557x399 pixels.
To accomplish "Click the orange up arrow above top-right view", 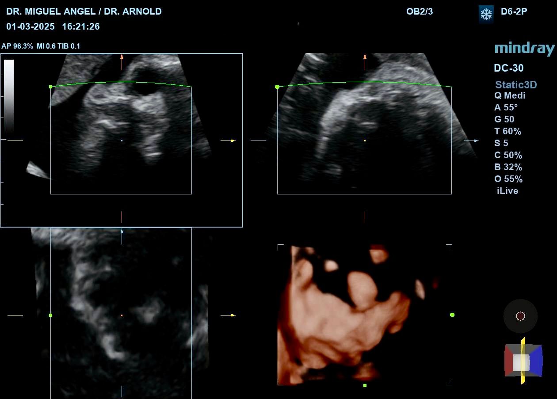I will click(365, 62).
